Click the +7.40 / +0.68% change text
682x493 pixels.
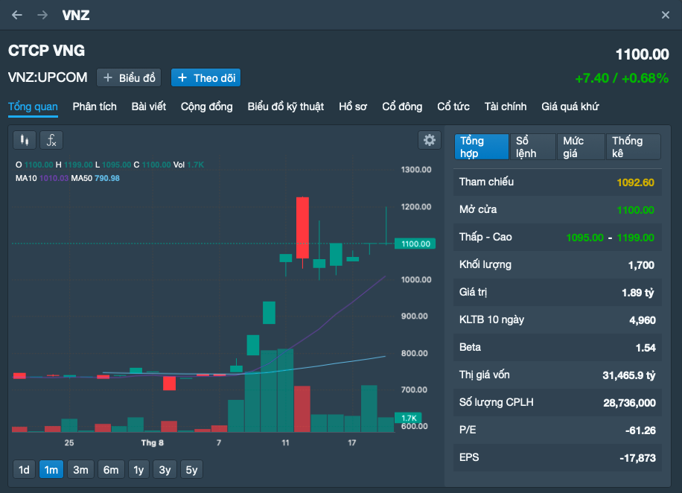tap(622, 78)
